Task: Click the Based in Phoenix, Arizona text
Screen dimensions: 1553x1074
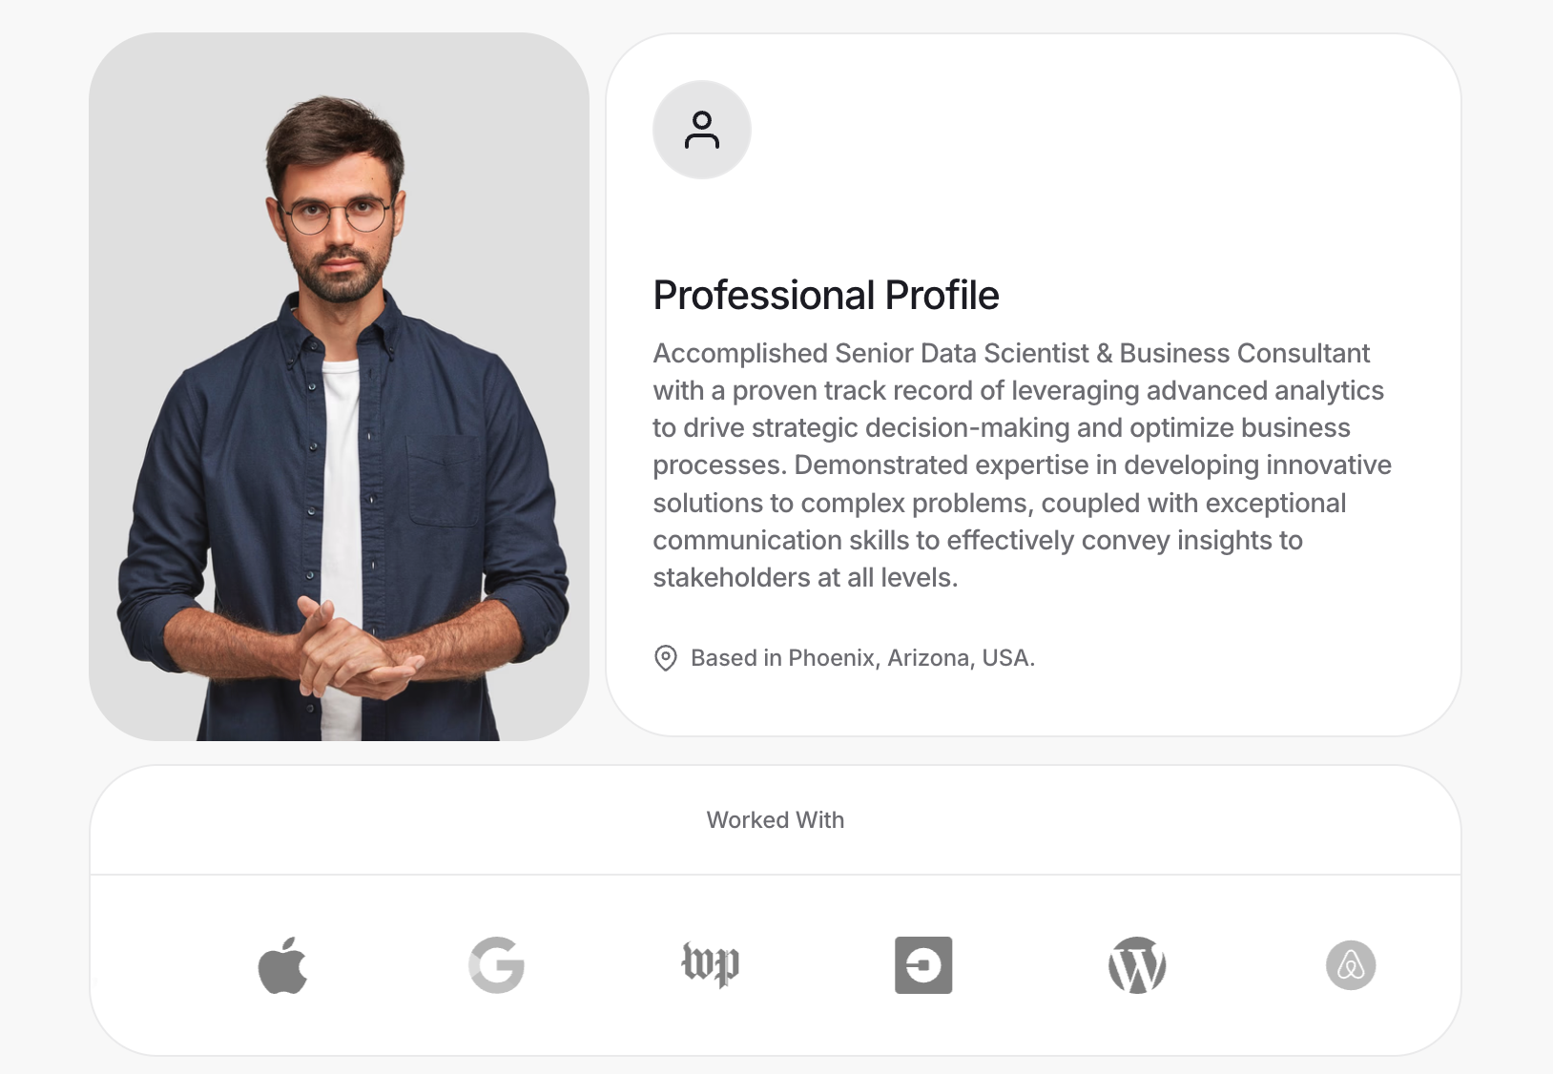Action: [x=862, y=657]
